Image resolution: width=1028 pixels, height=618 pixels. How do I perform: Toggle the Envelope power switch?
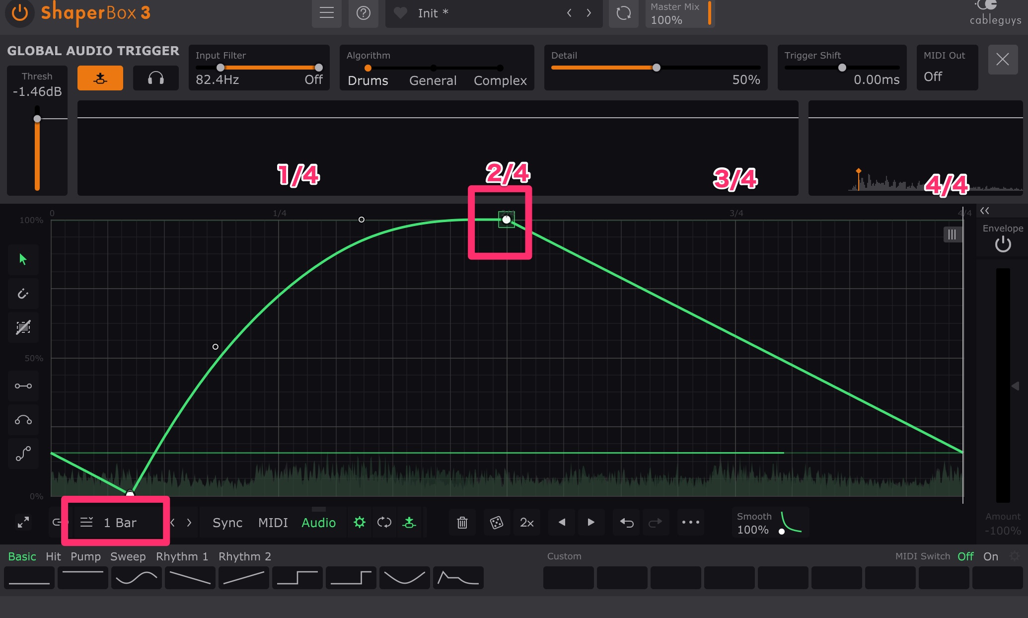1003,244
